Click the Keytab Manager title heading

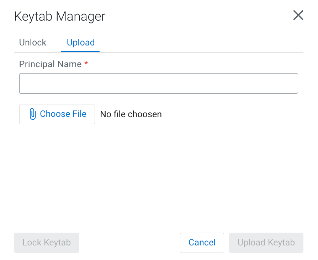tap(60, 16)
